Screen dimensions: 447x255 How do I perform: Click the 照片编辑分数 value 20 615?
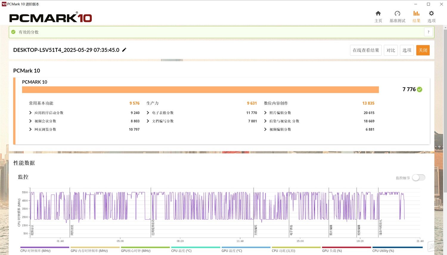[x=369, y=113]
